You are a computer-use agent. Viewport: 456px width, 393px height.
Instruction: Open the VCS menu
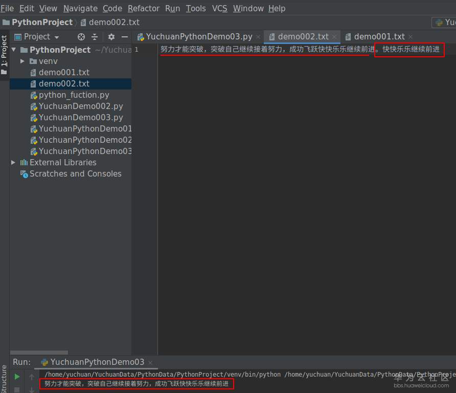pos(220,8)
